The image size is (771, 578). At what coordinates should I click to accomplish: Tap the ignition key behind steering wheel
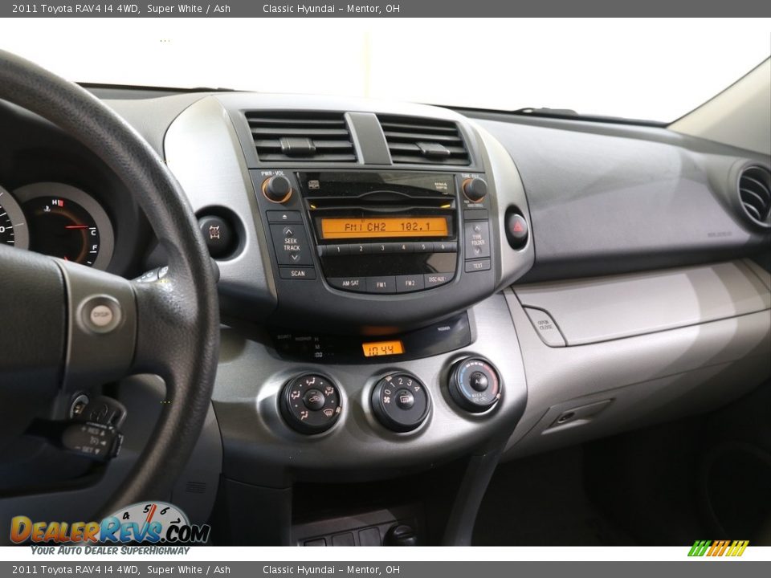coord(102,410)
